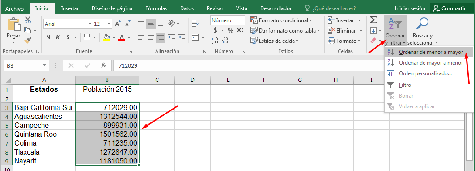The width and height of the screenshot is (475, 171).
Task: Expand the Número format dropdown
Action: (x=242, y=20)
